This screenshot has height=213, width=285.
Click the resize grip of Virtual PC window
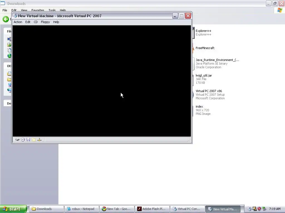(x=189, y=141)
